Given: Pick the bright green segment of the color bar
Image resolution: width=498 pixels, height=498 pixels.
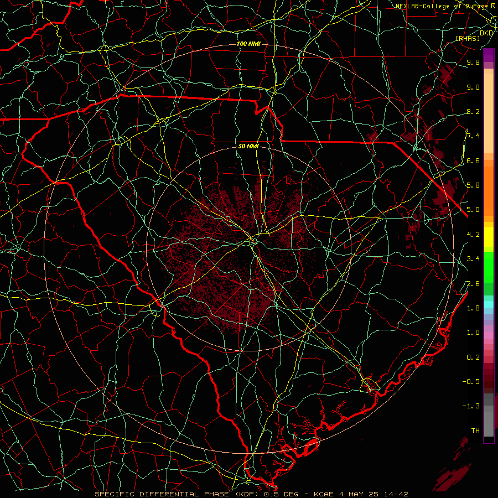Looking at the screenshot, I should [489, 267].
